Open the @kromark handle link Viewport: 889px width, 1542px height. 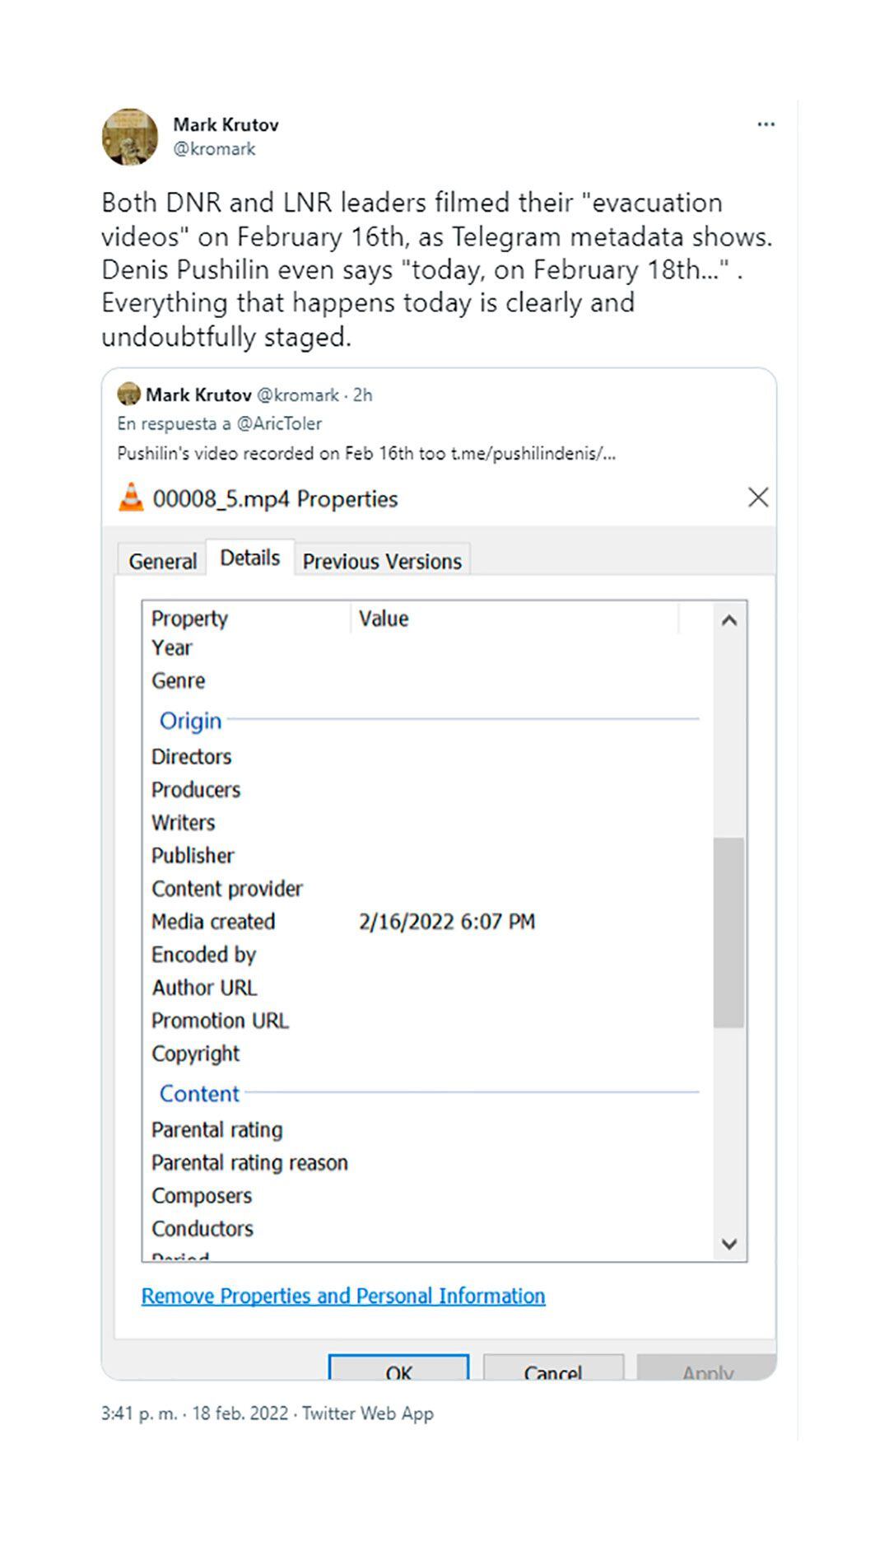pyautogui.click(x=214, y=149)
